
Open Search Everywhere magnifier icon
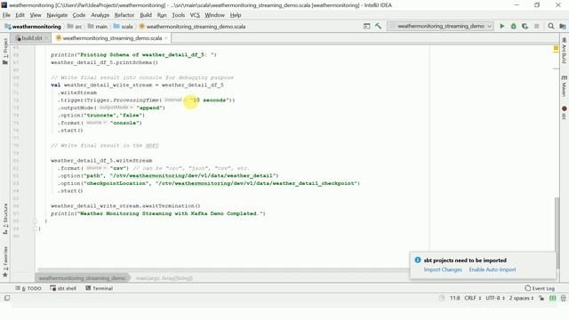click(x=551, y=26)
